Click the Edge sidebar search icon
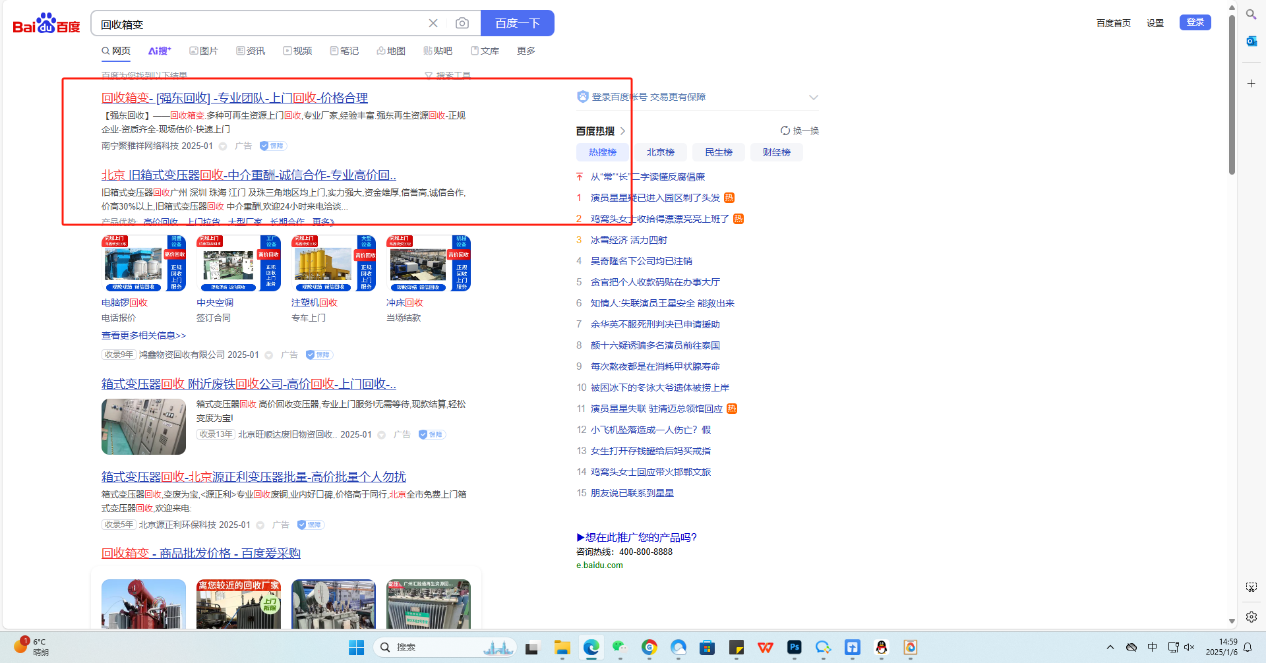 (1251, 14)
